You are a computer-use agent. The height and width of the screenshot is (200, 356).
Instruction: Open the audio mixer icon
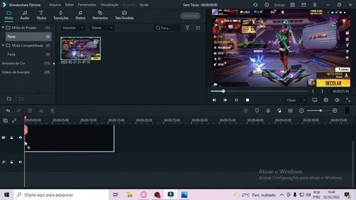tap(279, 111)
